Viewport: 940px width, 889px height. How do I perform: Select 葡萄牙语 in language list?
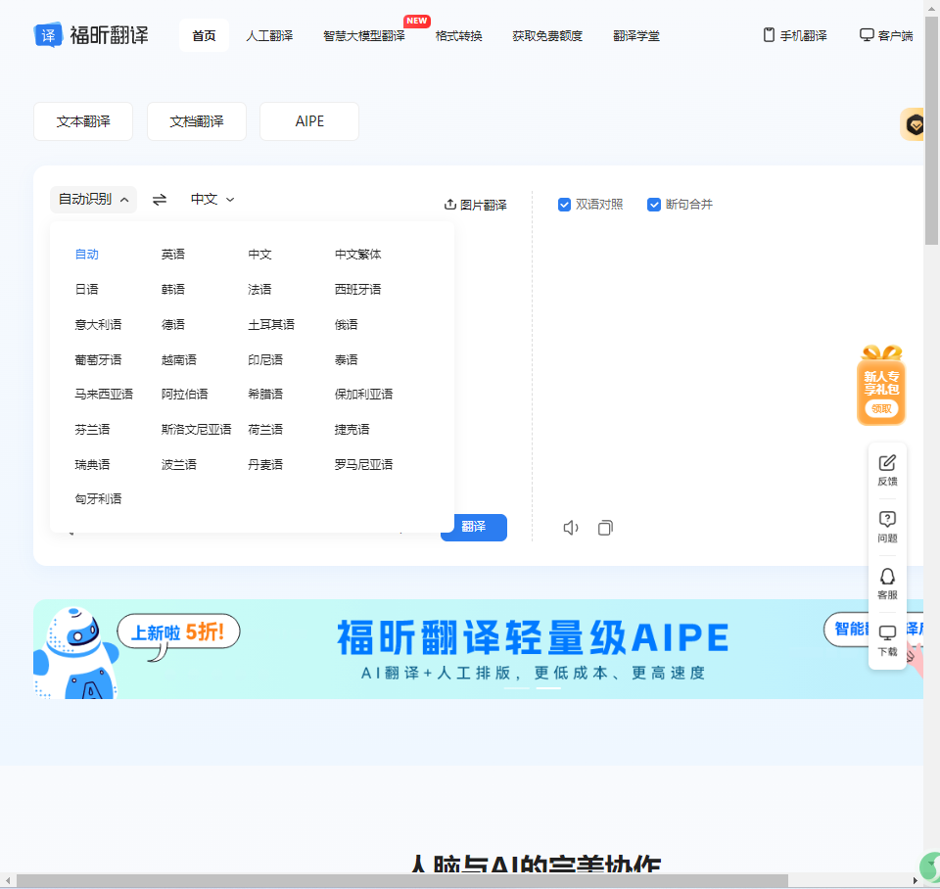[x=98, y=359]
